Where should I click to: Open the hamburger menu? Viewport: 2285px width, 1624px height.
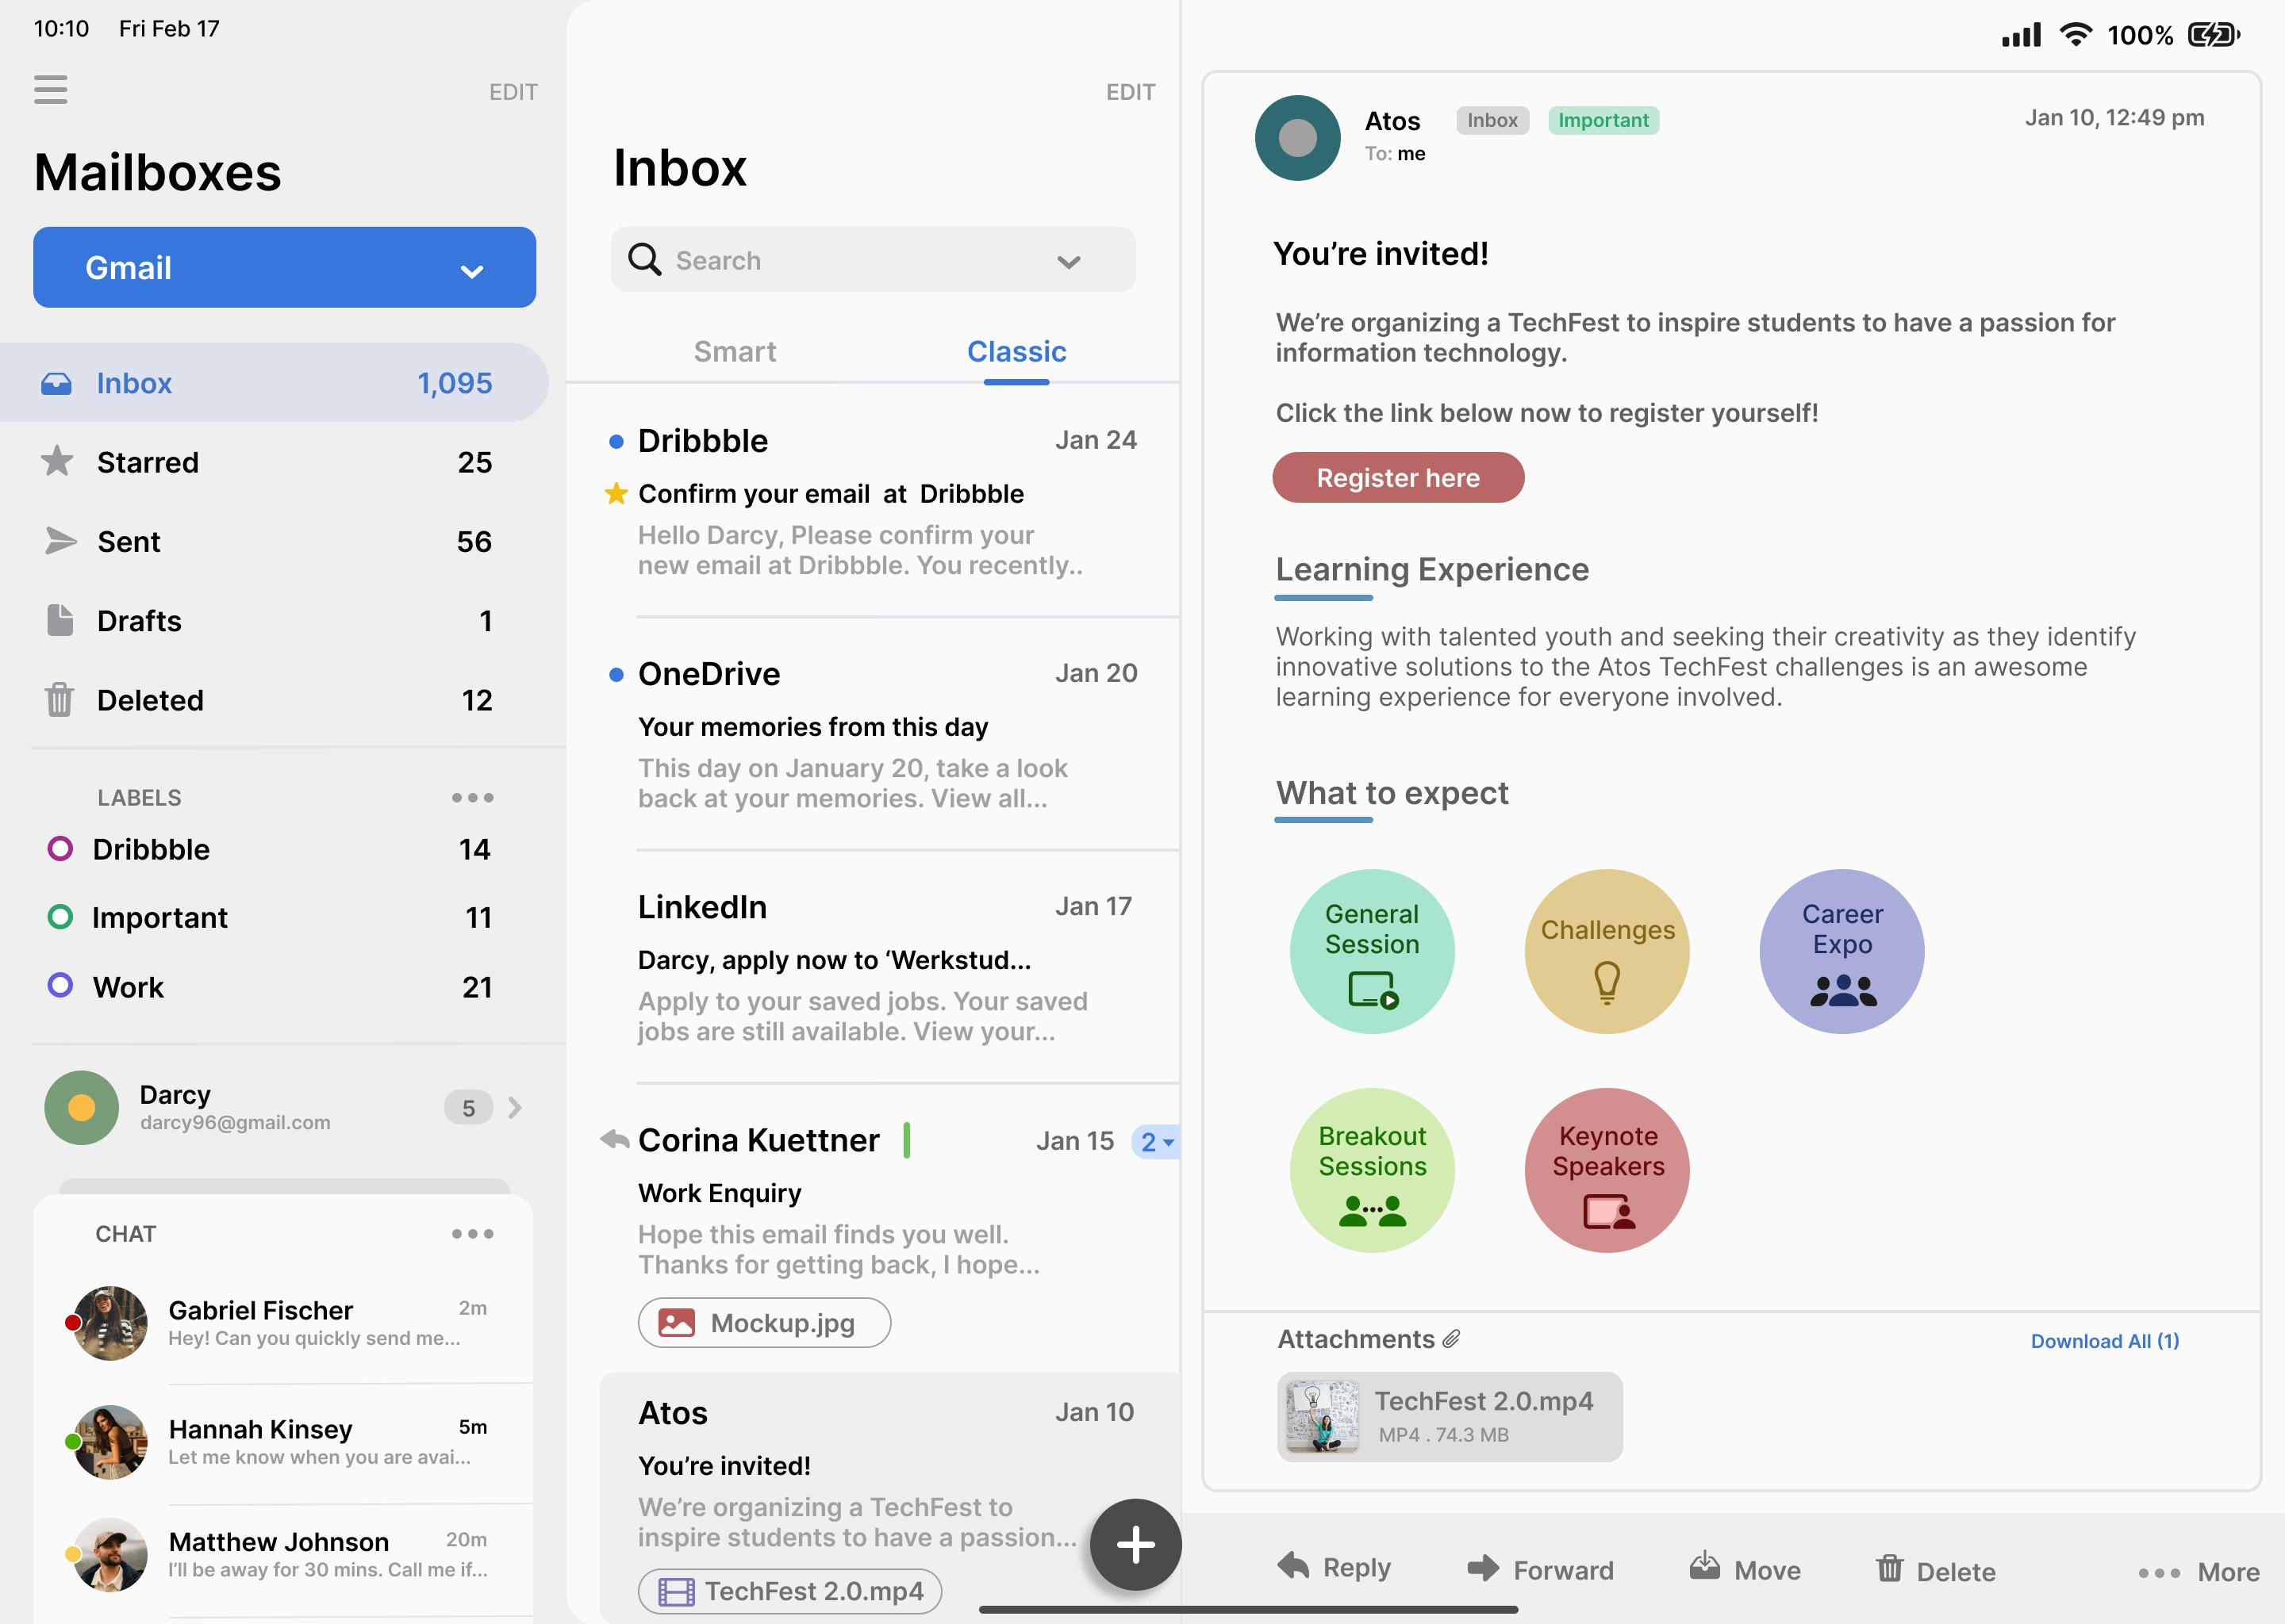(51, 90)
